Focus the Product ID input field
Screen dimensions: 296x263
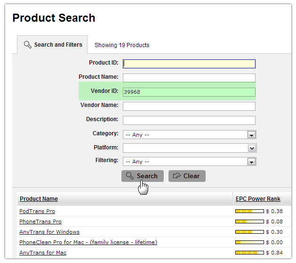[x=189, y=64]
